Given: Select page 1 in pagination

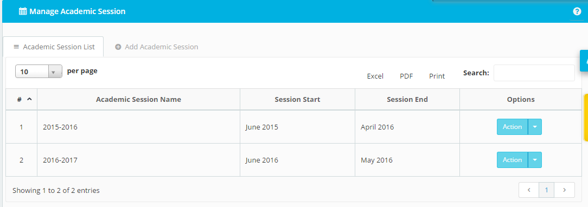Looking at the screenshot, I should point(546,190).
